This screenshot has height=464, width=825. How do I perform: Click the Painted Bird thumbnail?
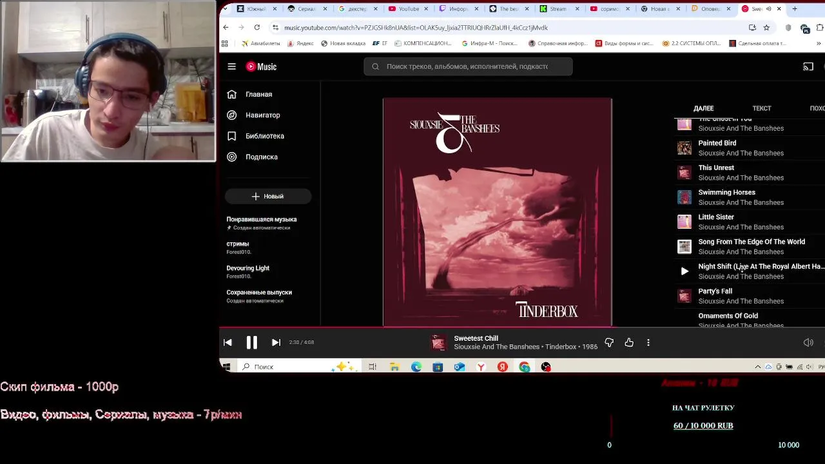(x=684, y=148)
